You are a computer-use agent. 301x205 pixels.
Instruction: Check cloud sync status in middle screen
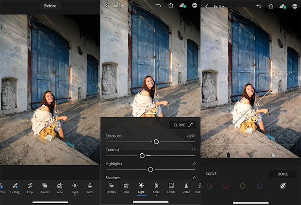[182, 5]
